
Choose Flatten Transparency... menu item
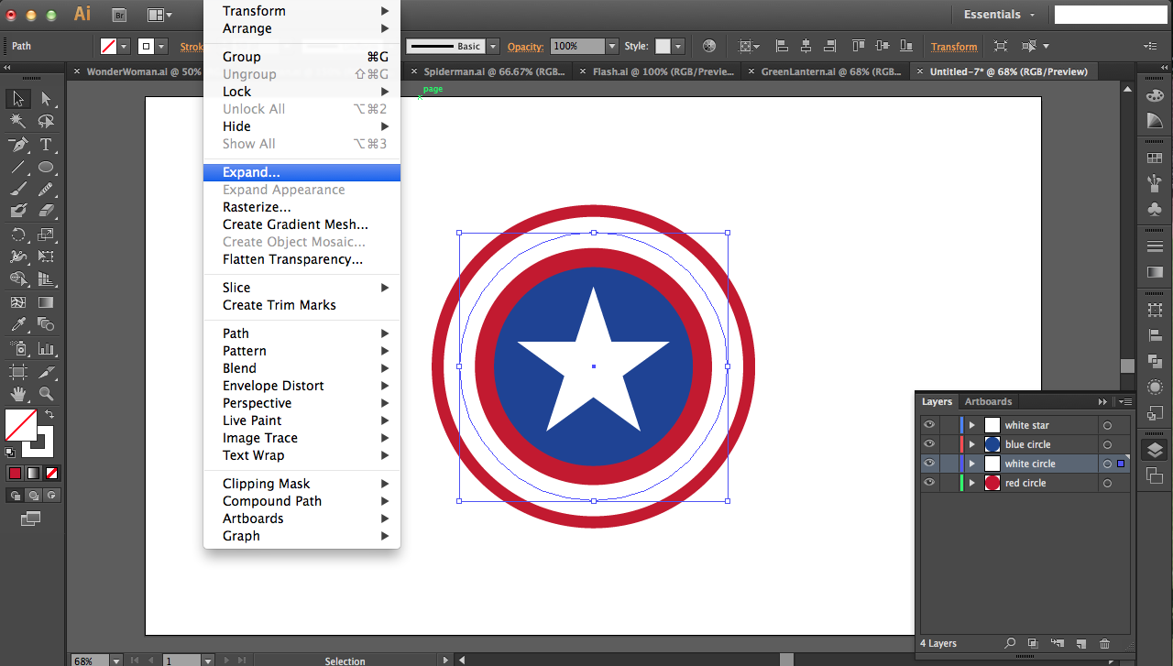click(301, 259)
